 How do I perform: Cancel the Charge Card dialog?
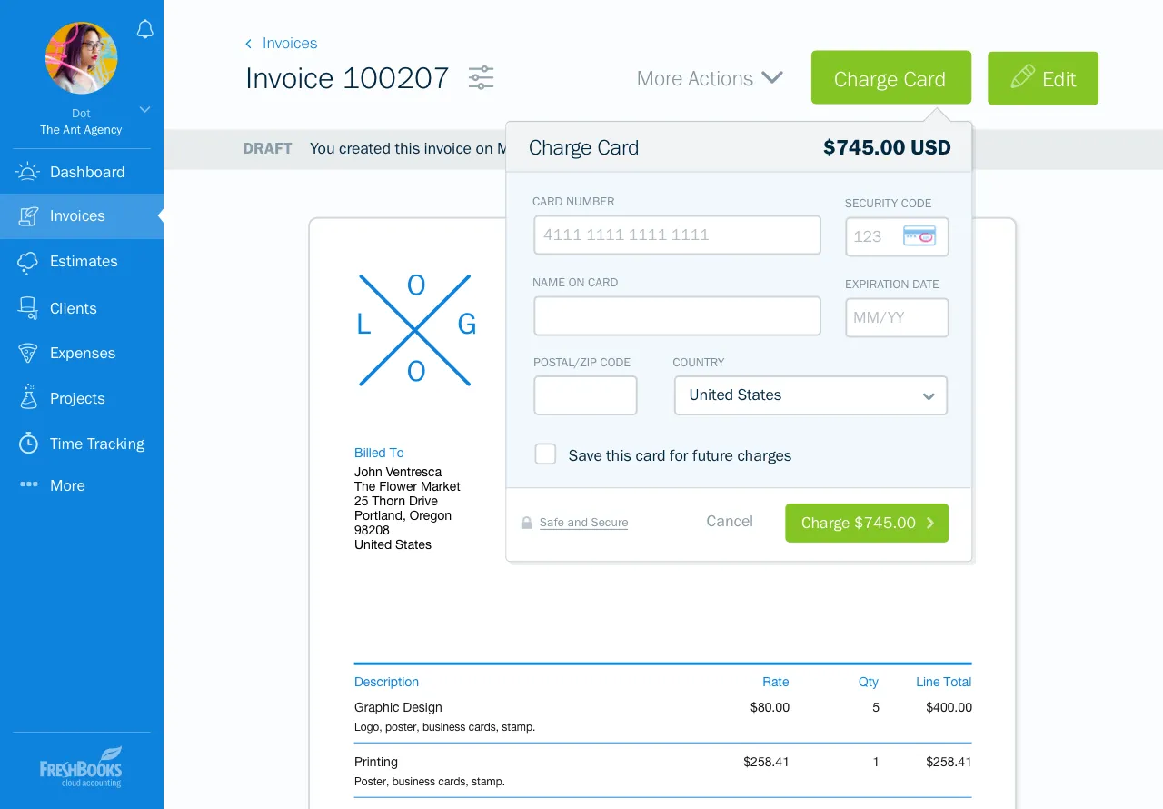tap(730, 522)
